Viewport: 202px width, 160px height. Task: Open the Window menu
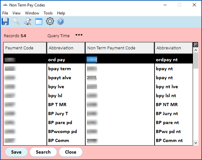click(x=32, y=13)
